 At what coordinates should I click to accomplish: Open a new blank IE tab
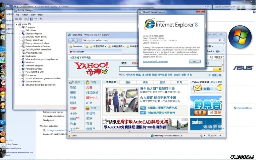124,52
